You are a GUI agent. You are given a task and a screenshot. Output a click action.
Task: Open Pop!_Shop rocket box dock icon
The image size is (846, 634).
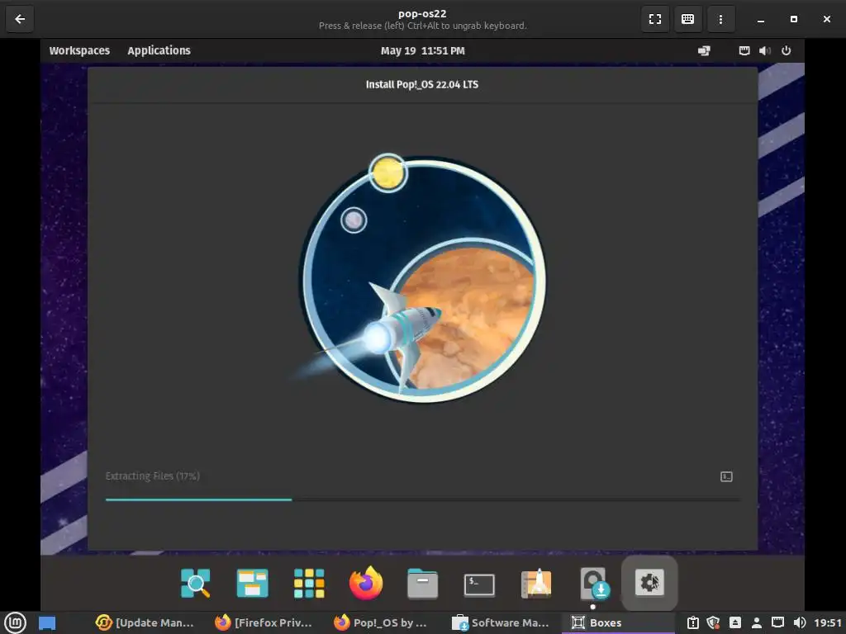(535, 584)
